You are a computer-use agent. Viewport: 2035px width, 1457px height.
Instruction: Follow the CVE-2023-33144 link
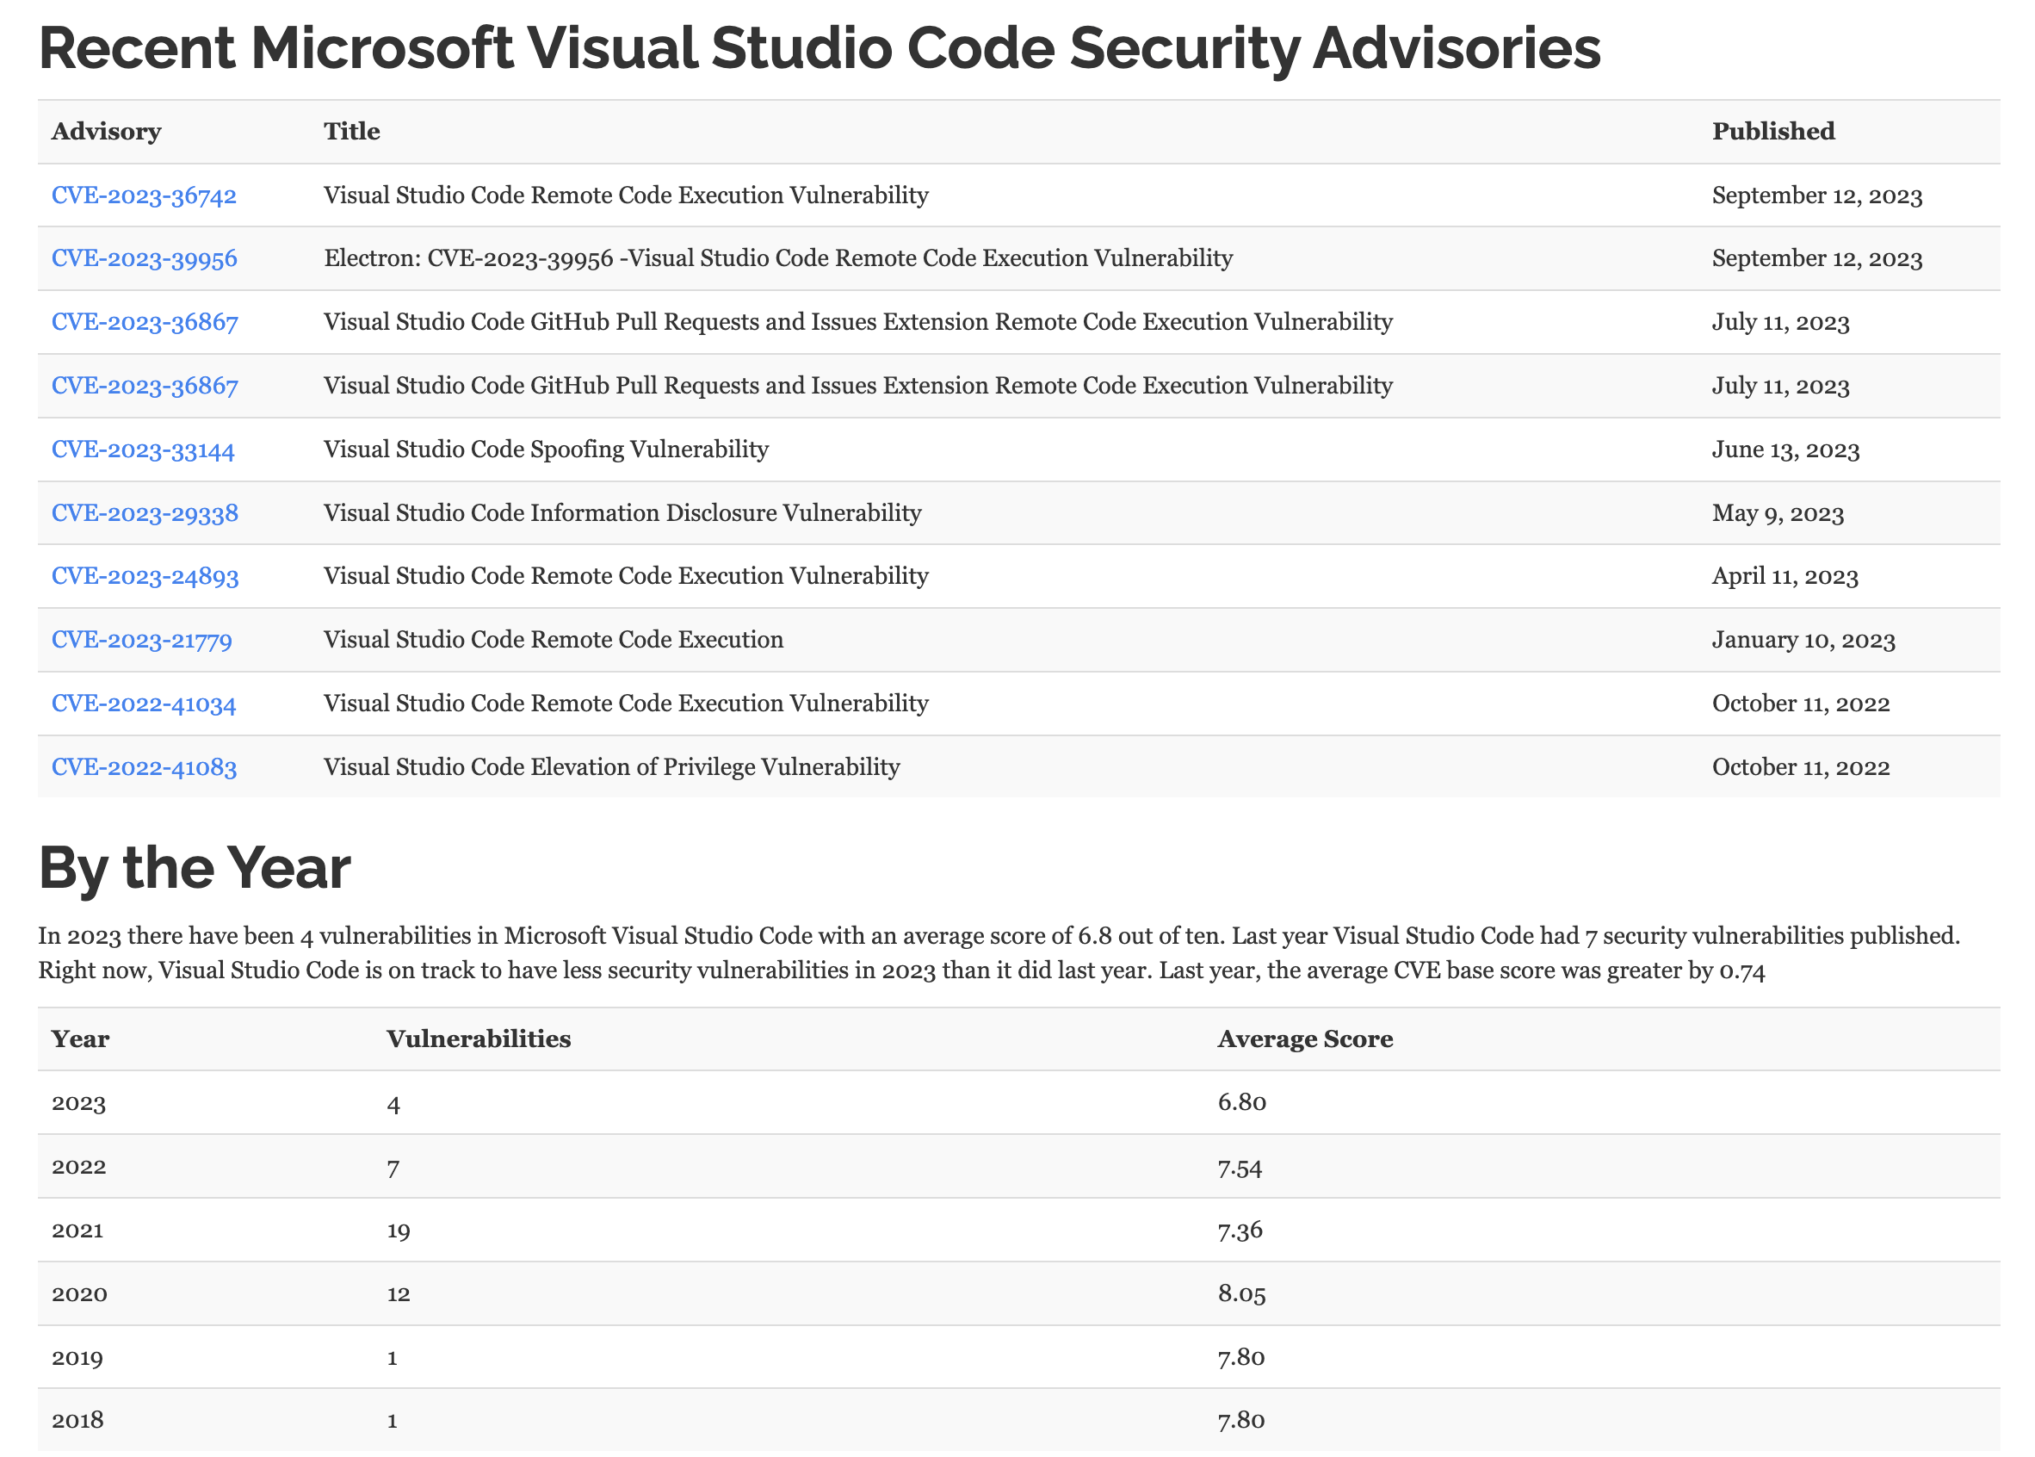click(x=143, y=449)
